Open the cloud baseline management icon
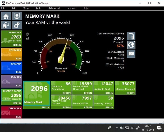 coord(6,25)
